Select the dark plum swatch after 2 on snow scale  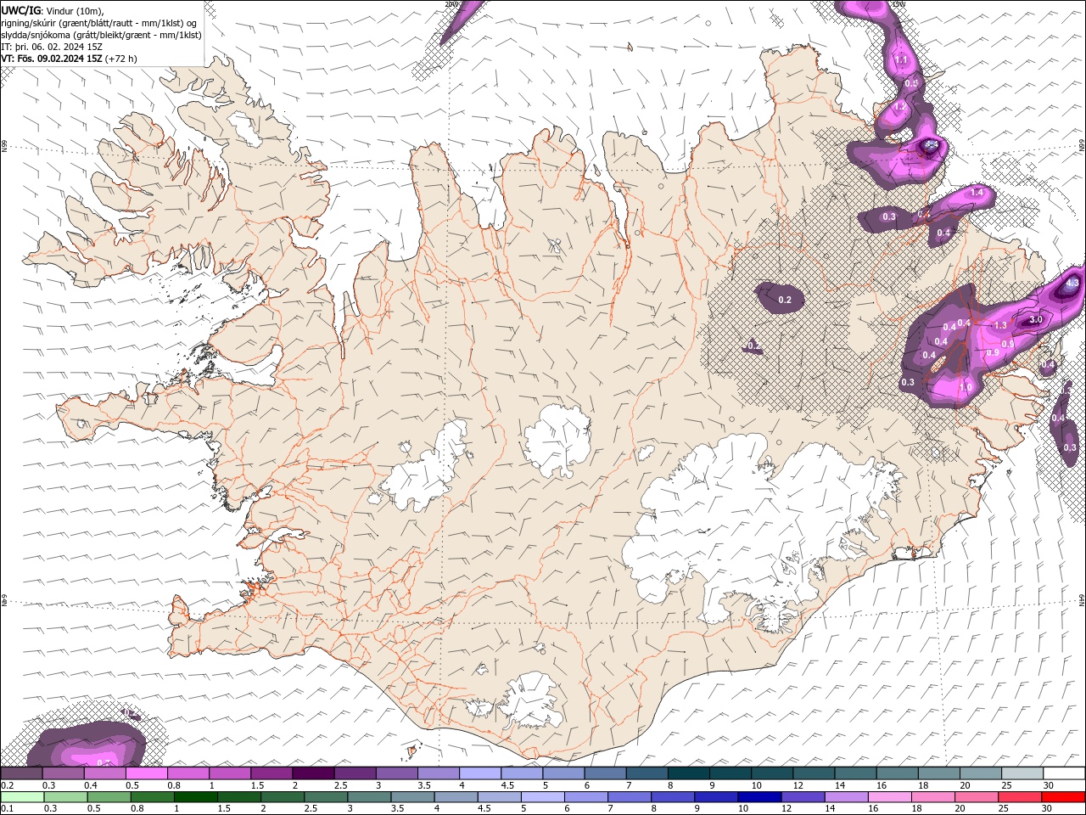tap(313, 773)
